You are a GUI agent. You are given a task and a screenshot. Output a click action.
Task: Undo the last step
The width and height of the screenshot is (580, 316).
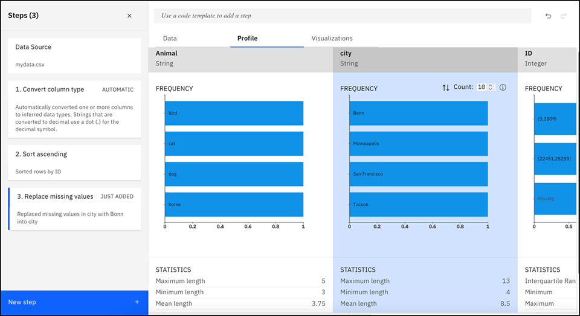pyautogui.click(x=548, y=16)
